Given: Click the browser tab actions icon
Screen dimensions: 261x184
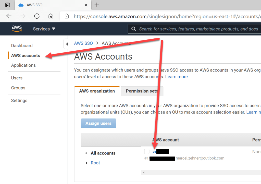Looking at the screenshot, I should [x=8, y=5].
